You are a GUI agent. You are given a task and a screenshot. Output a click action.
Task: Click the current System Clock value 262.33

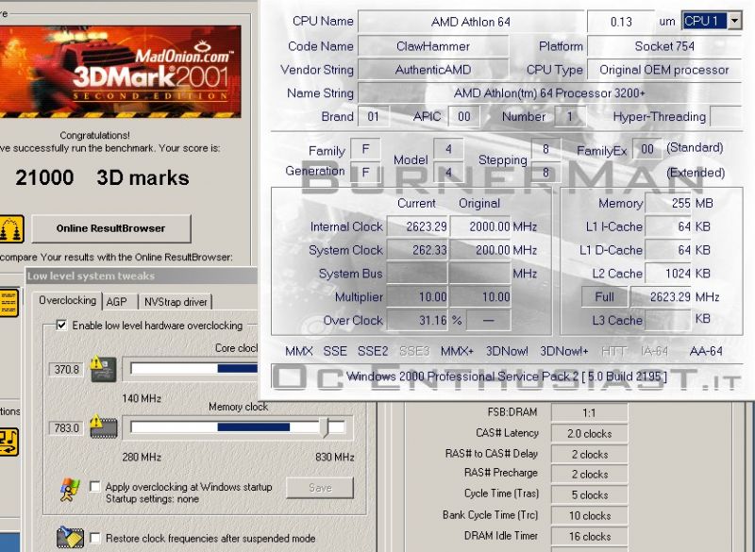(x=418, y=250)
